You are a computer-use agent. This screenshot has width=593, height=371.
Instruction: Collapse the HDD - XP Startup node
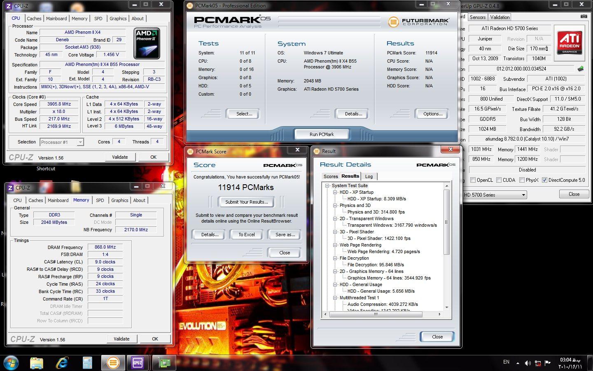[x=335, y=192]
